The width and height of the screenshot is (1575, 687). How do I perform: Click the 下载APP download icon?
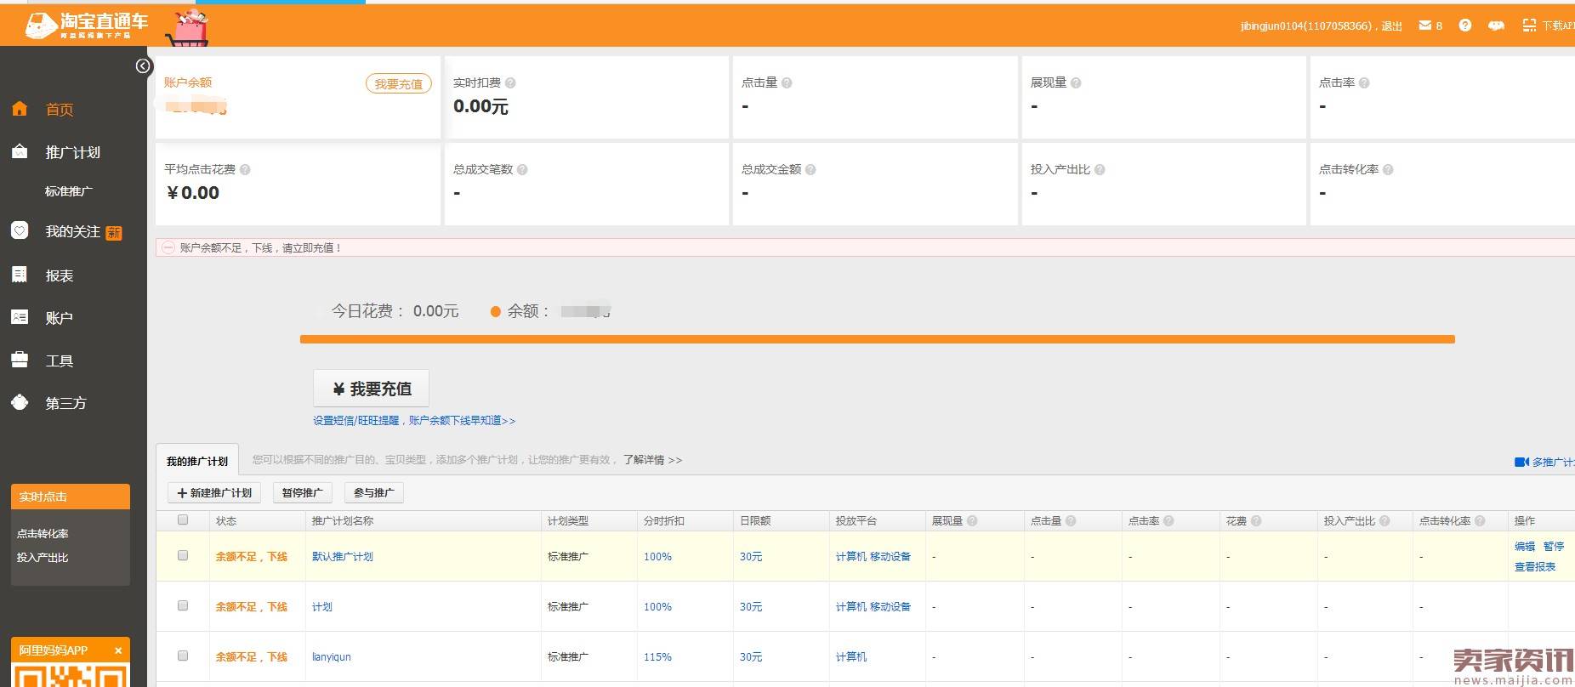click(1529, 26)
